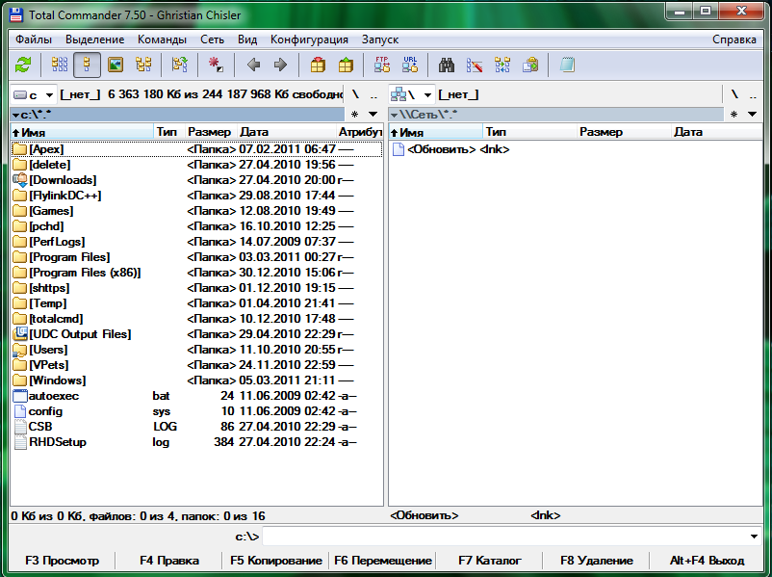Click the binoculars search files icon
Image resolution: width=772 pixels, height=577 pixels.
point(447,66)
